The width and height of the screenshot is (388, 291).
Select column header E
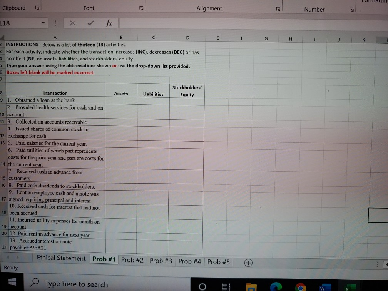coord(218,38)
